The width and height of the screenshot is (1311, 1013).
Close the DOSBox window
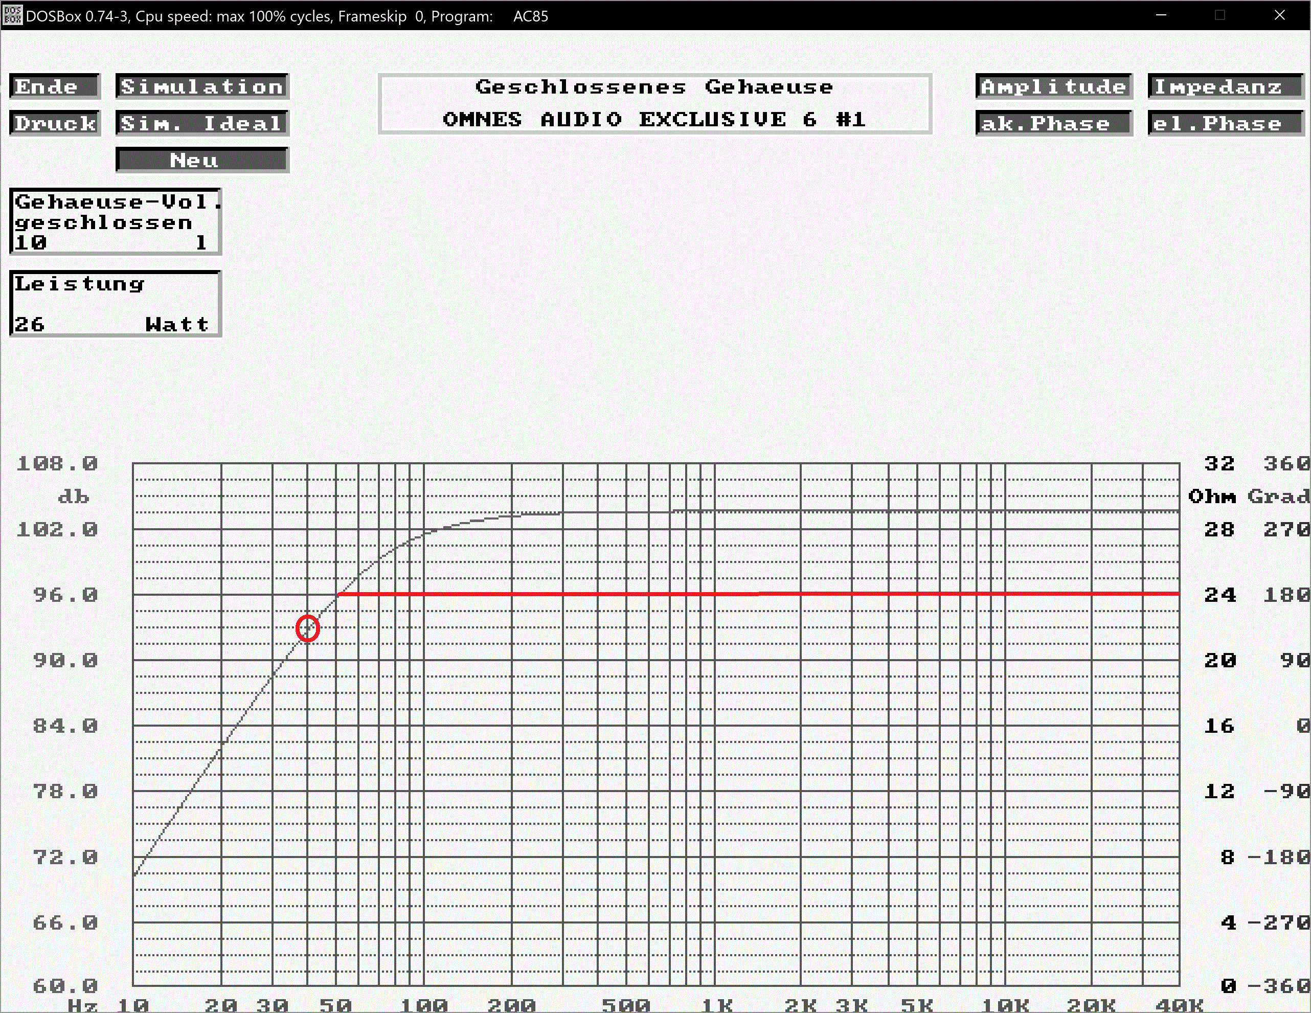(x=1279, y=15)
